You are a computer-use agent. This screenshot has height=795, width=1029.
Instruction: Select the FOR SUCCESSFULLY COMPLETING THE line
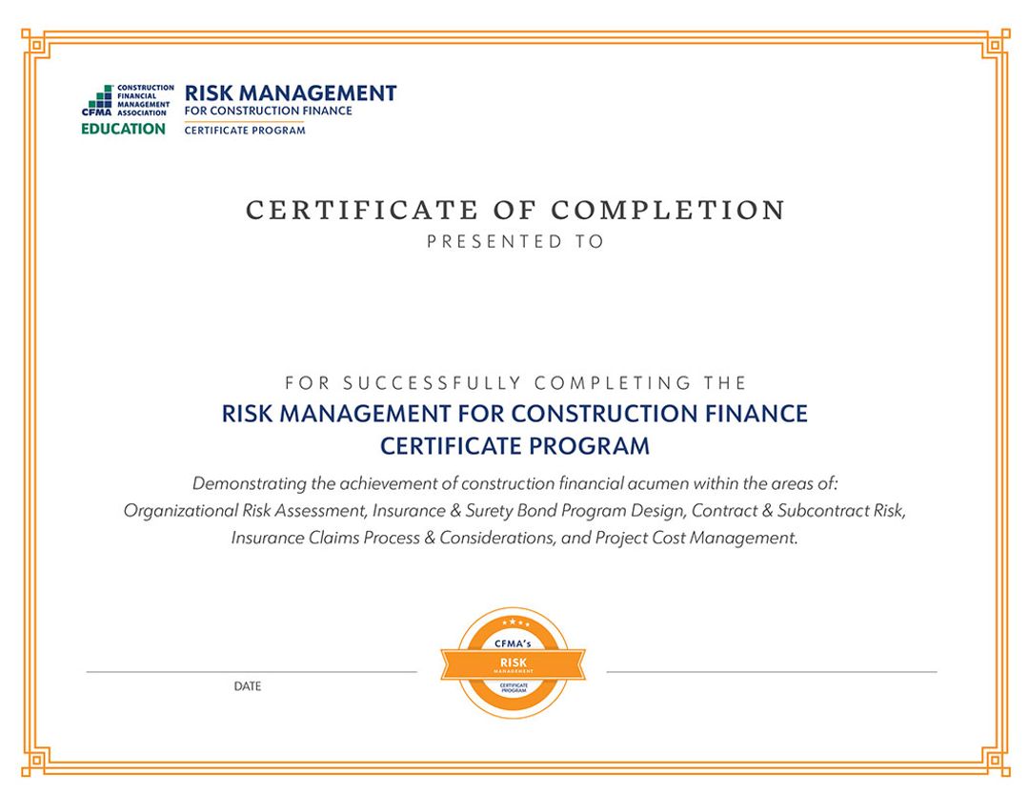pos(515,383)
